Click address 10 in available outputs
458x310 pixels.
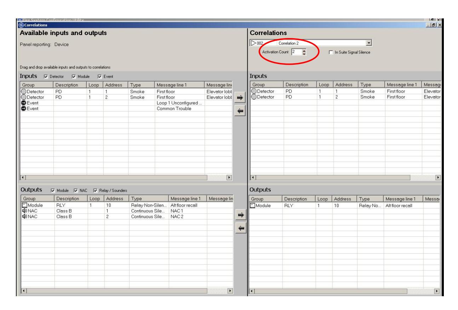(108, 206)
